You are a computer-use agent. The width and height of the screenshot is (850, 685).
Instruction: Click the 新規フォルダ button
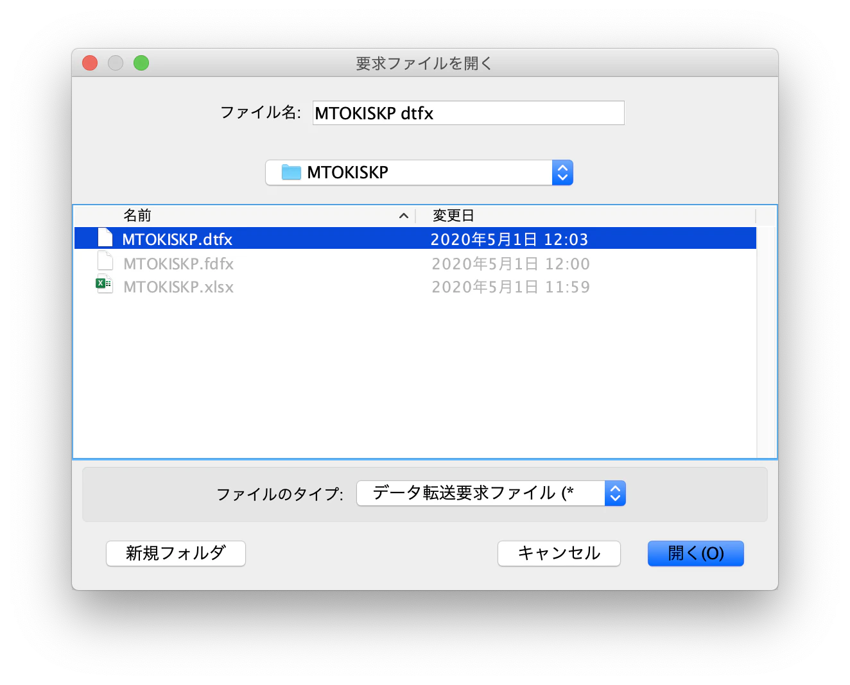[176, 553]
